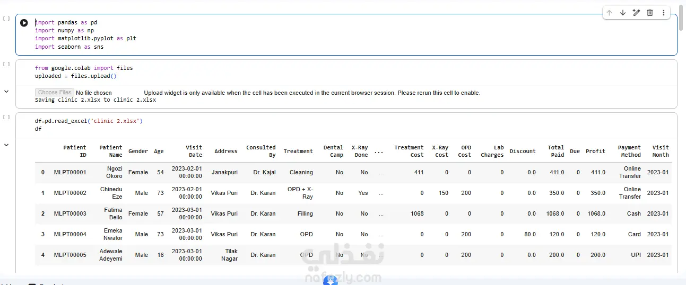The width and height of the screenshot is (686, 285).
Task: Move the selected cell up
Action: [609, 13]
